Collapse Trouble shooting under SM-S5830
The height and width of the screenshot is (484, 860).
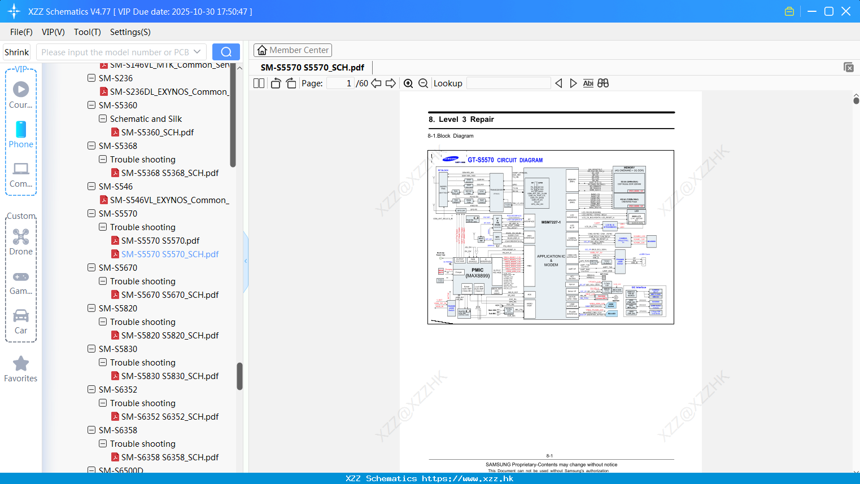103,362
